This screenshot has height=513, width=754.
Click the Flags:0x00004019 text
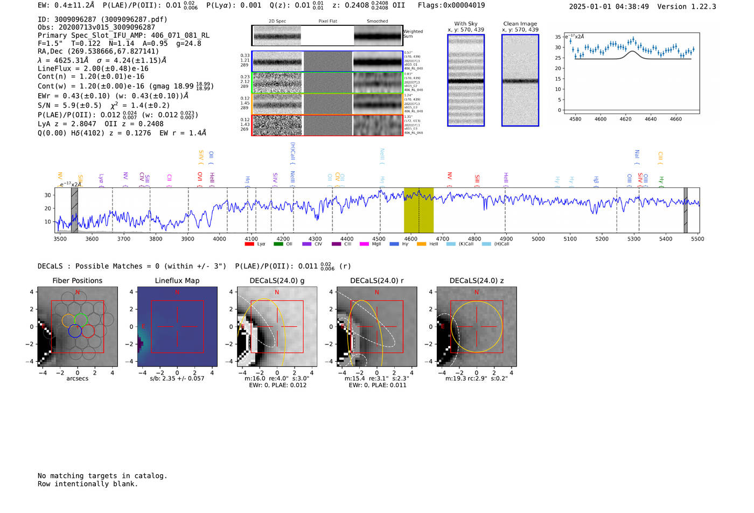(x=451, y=5)
